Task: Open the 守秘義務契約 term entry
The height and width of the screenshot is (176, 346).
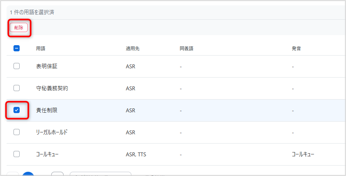Action: [52, 88]
